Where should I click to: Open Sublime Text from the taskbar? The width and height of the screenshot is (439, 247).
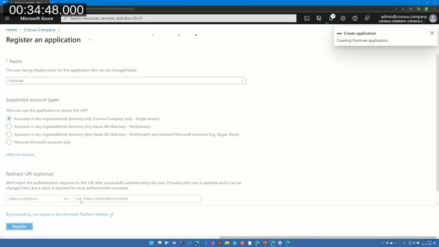coord(219,243)
